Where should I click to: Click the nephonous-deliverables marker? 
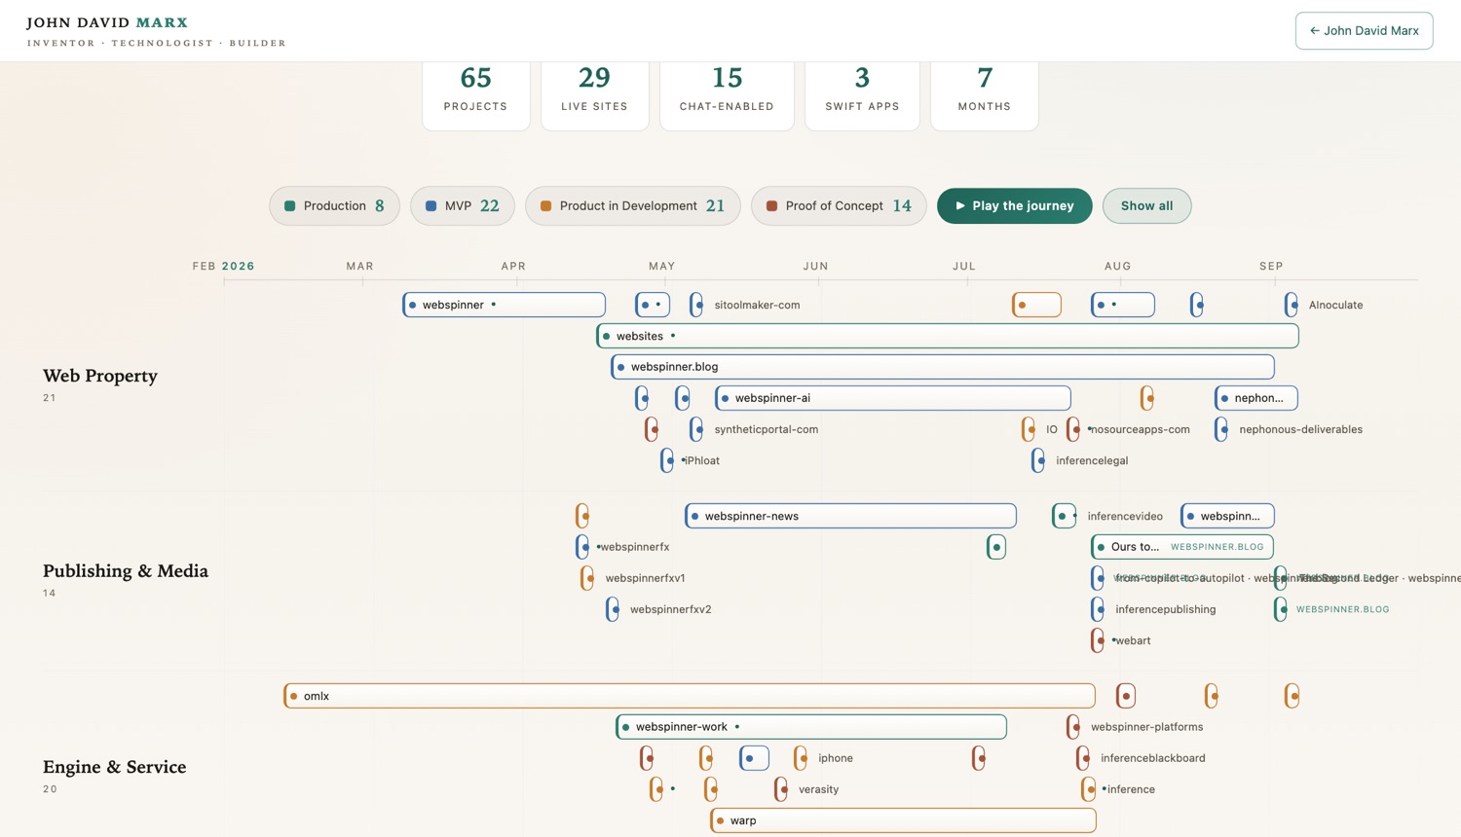tap(1221, 429)
